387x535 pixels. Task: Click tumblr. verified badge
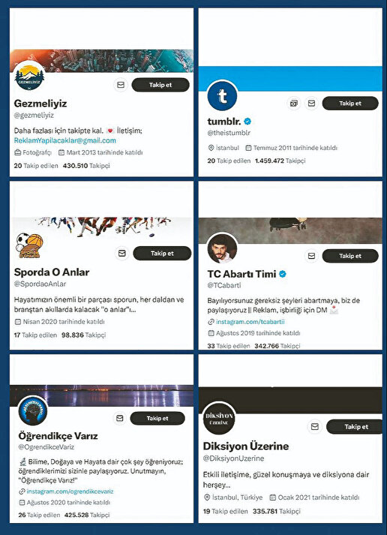248,121
